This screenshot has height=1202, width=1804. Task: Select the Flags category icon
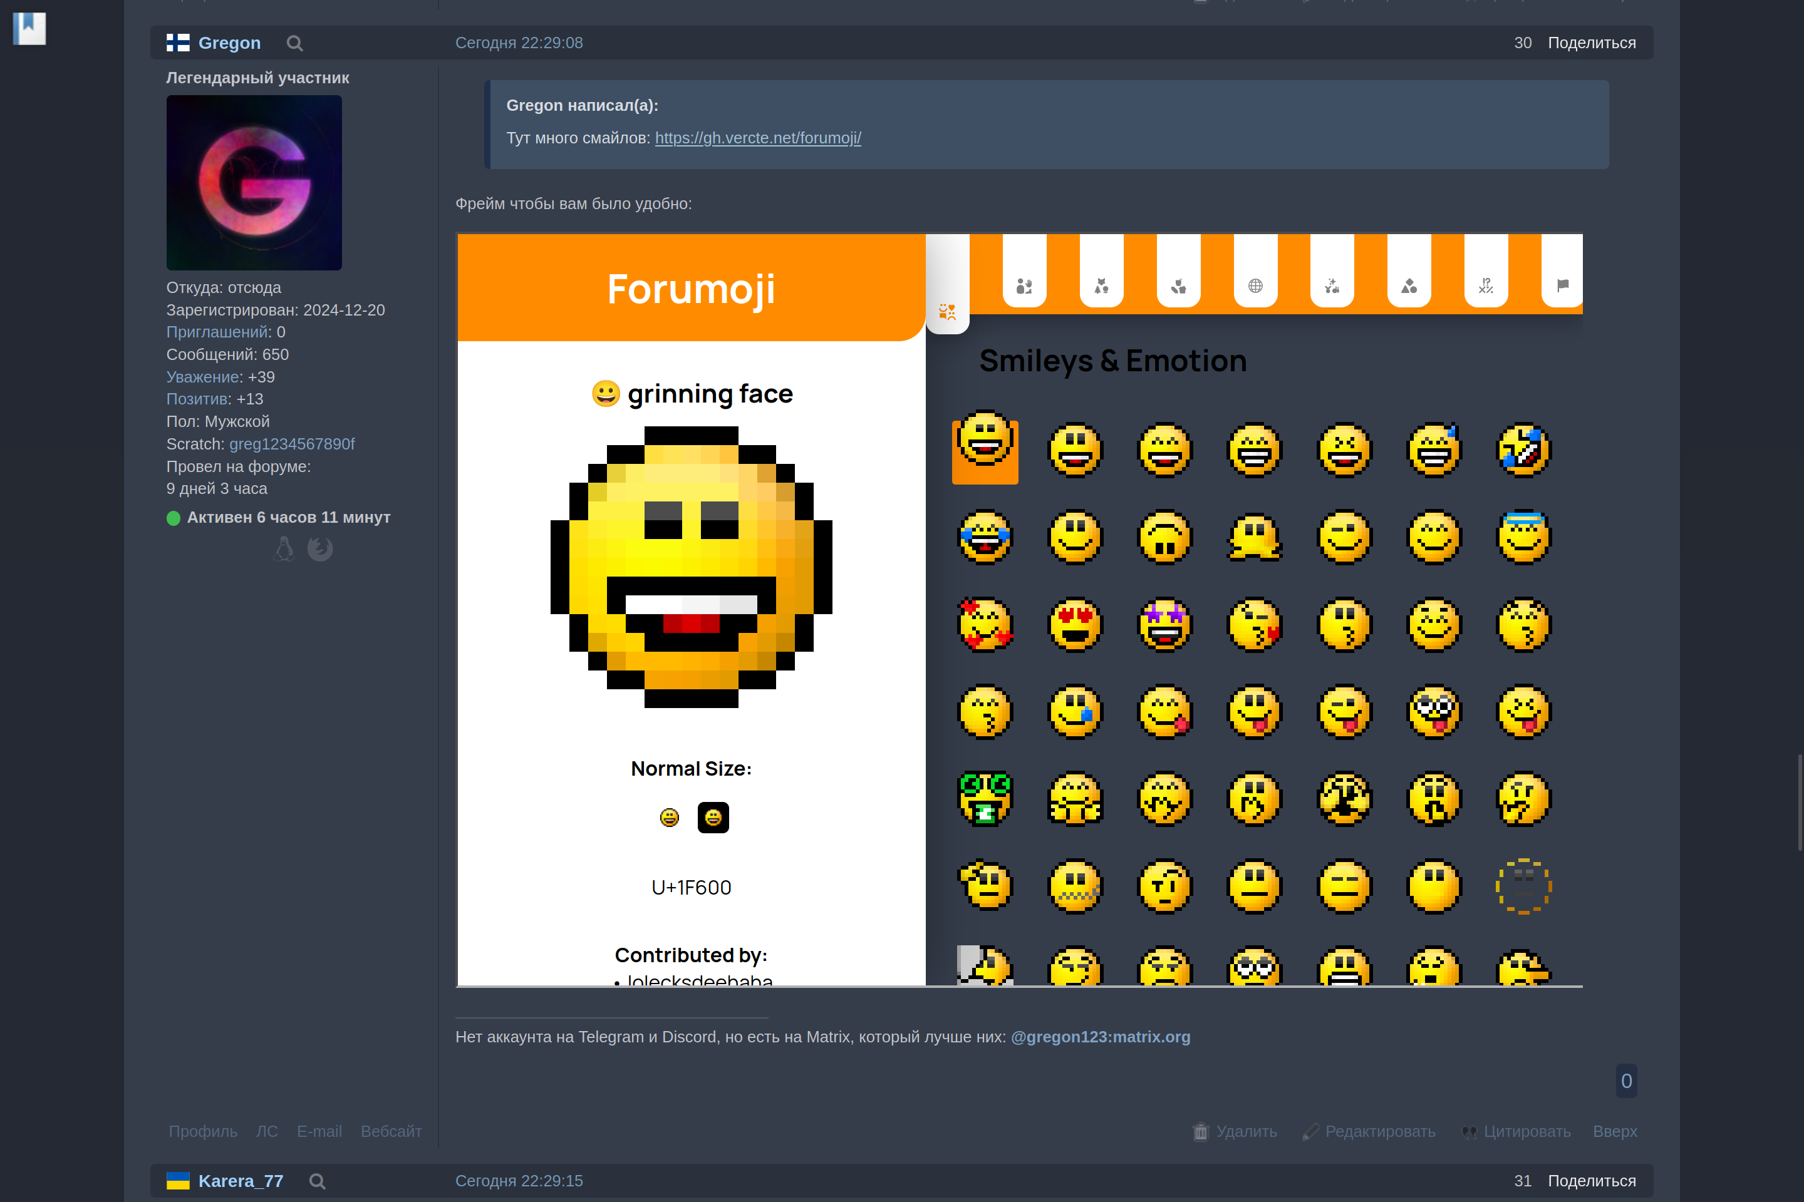1562,285
